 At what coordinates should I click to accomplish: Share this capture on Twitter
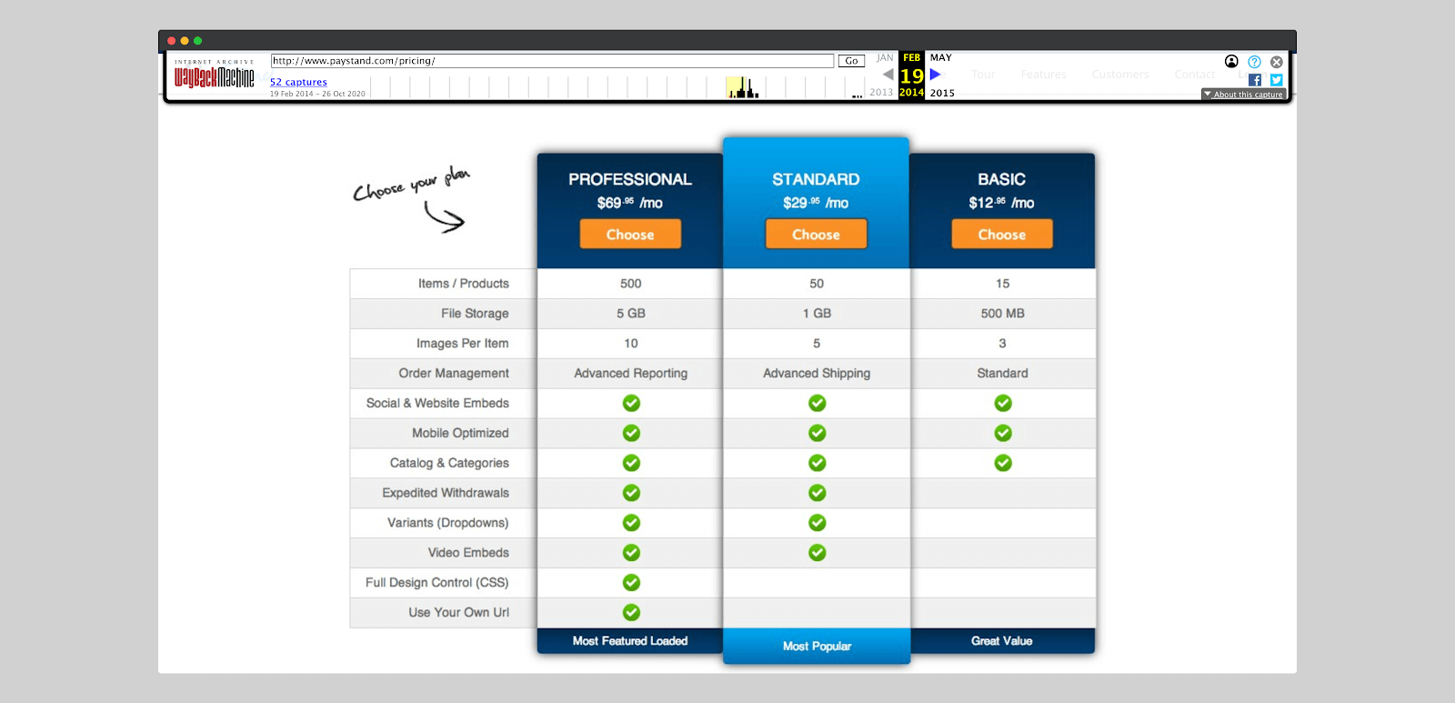pyautogui.click(x=1277, y=80)
